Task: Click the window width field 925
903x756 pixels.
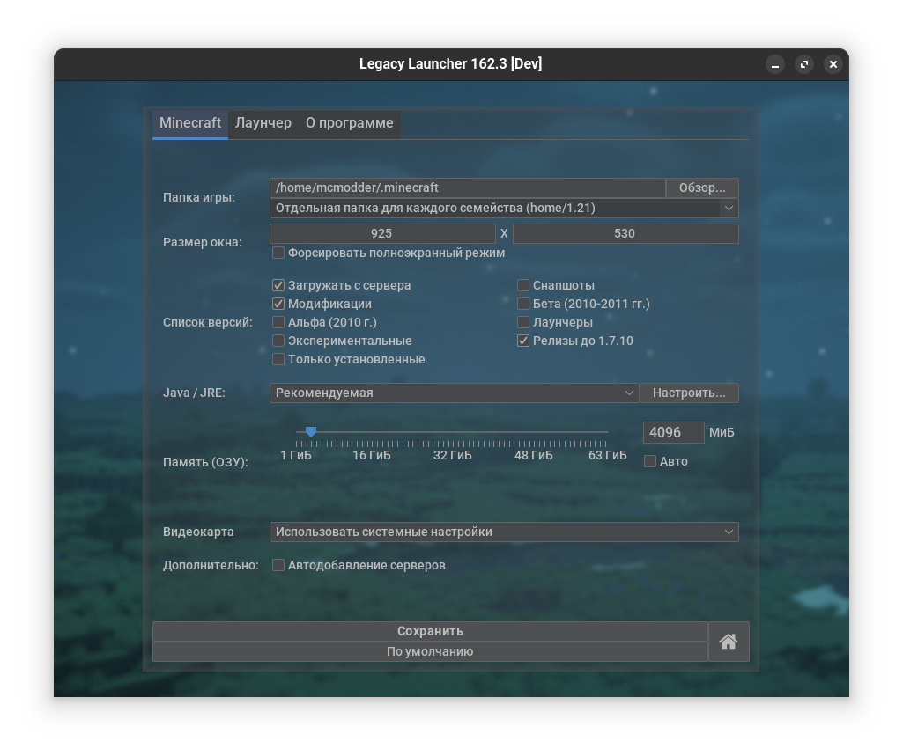Action: coord(382,233)
